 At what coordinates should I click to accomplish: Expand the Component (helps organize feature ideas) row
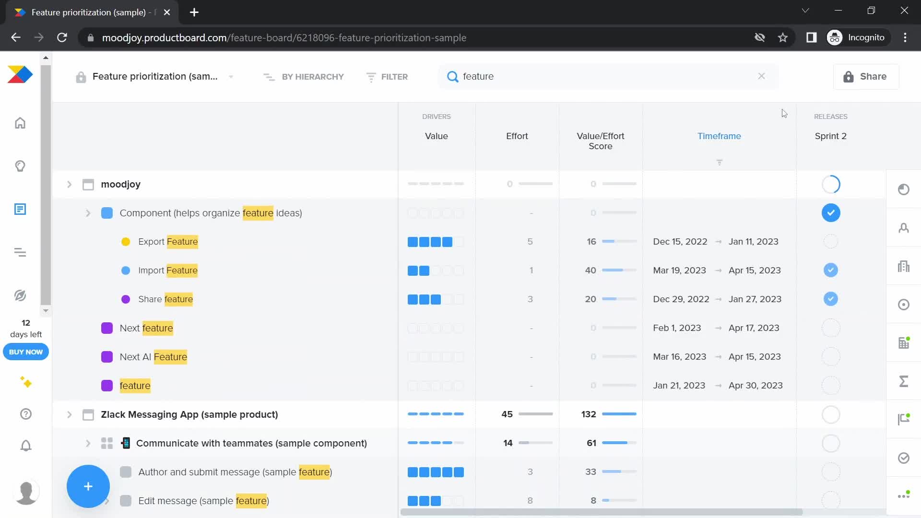click(x=88, y=213)
